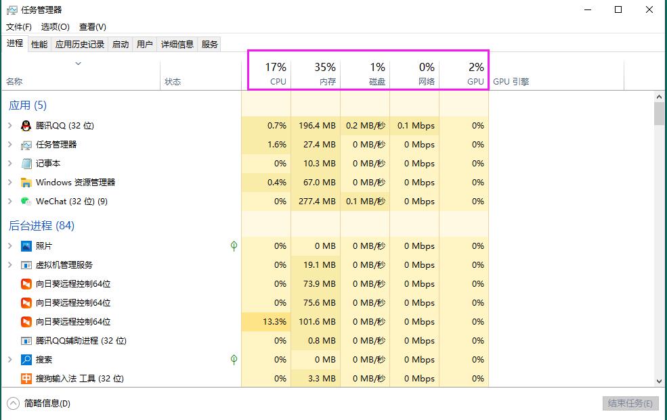Click the 记事本 notepad icon
The height and width of the screenshot is (420, 667).
25,163
